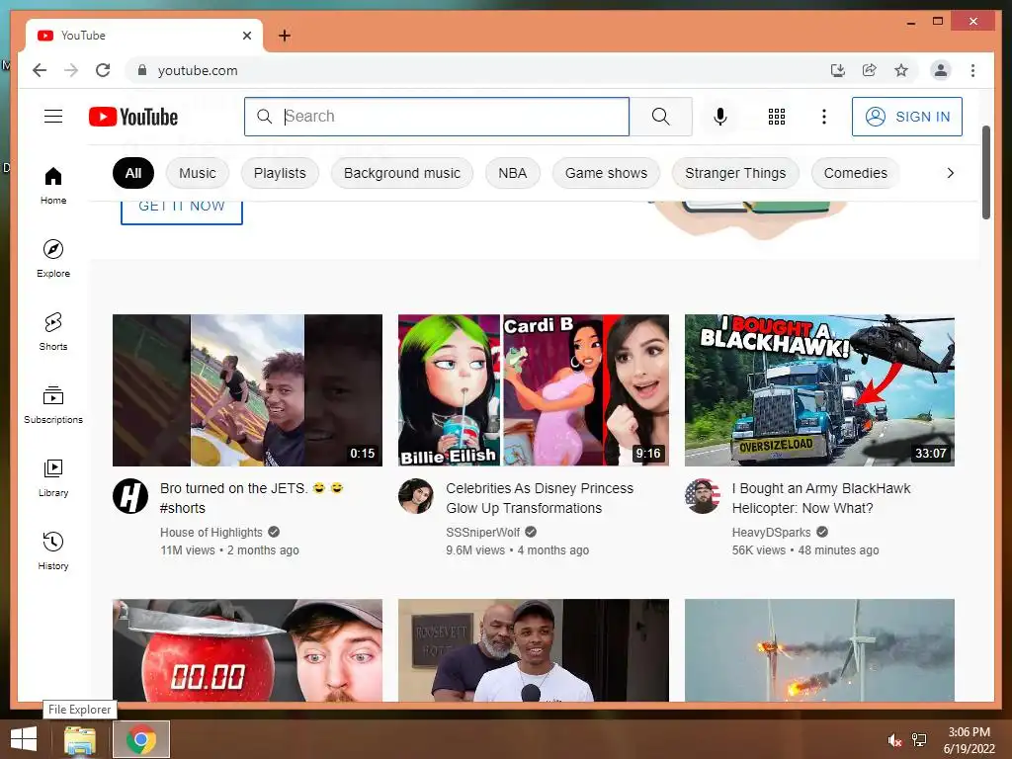Open the taskbar clock showing 3:06 PM
Viewport: 1012px width, 759px height.
coord(969,740)
